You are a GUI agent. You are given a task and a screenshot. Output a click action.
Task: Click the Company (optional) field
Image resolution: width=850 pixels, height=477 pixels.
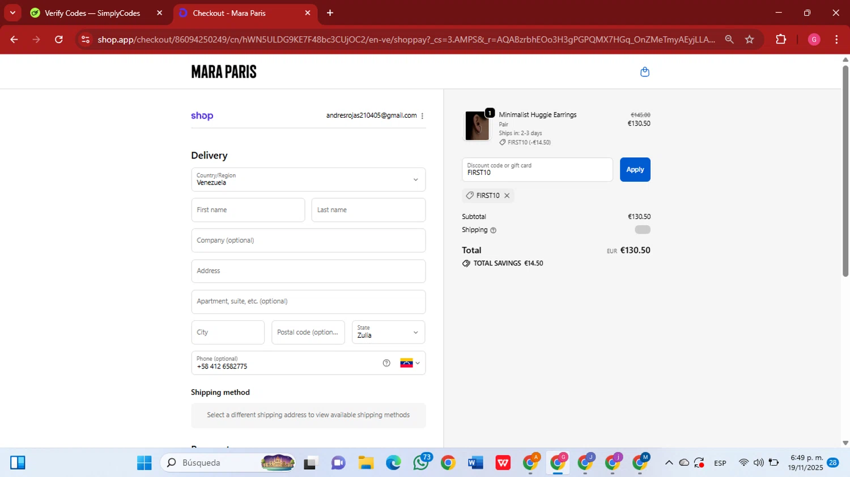(308, 240)
